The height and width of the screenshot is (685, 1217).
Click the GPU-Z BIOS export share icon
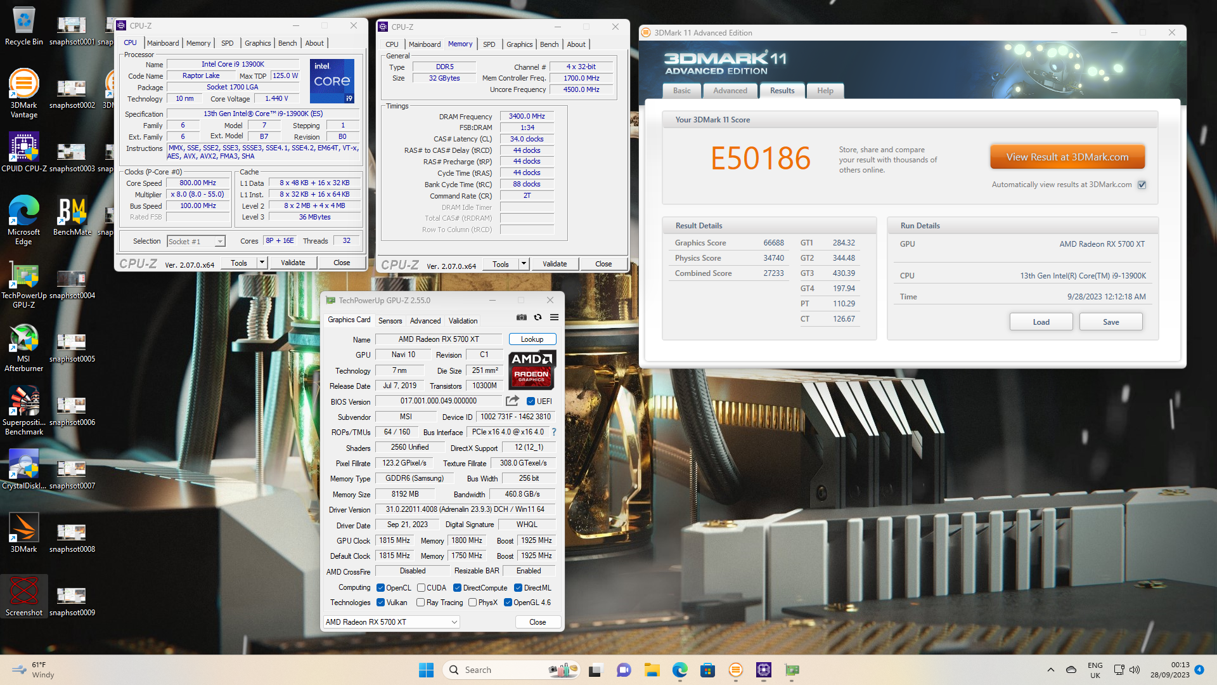(512, 401)
